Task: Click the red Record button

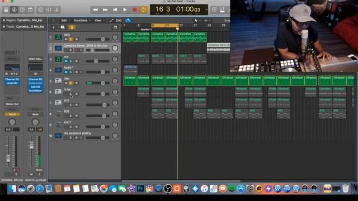Action: pos(135,10)
